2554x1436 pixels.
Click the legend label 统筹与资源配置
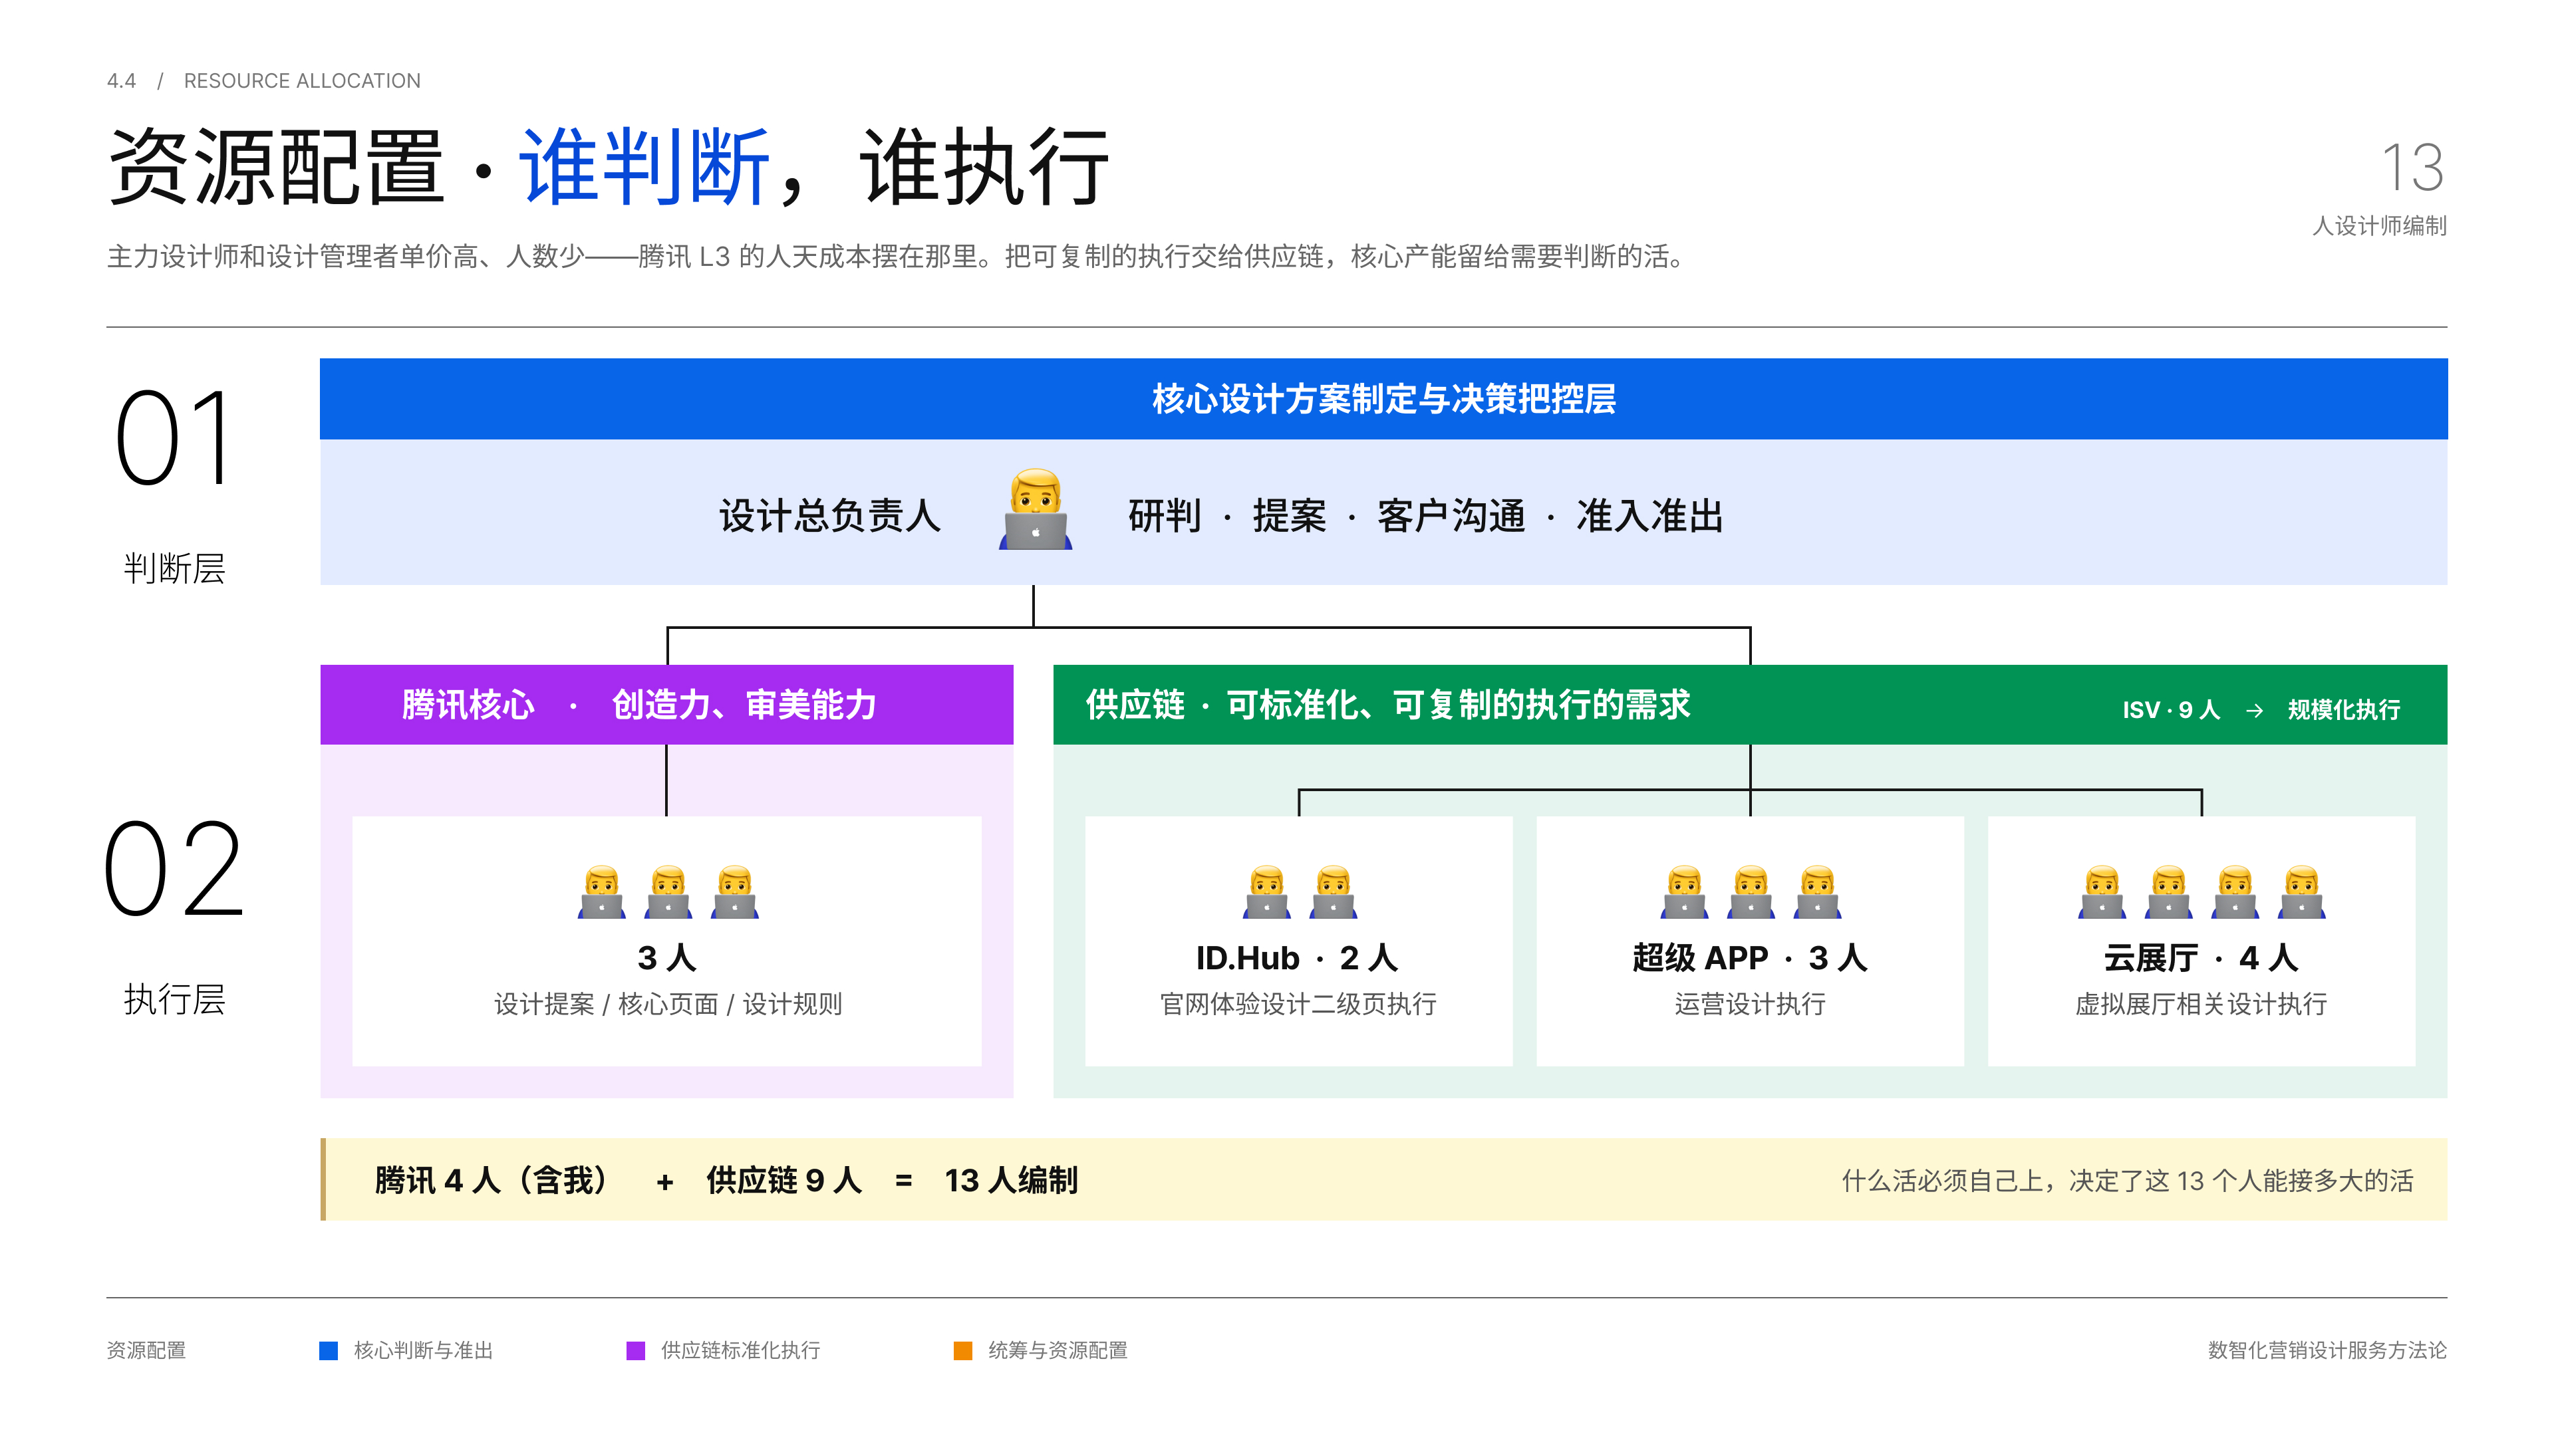coord(1058,1350)
